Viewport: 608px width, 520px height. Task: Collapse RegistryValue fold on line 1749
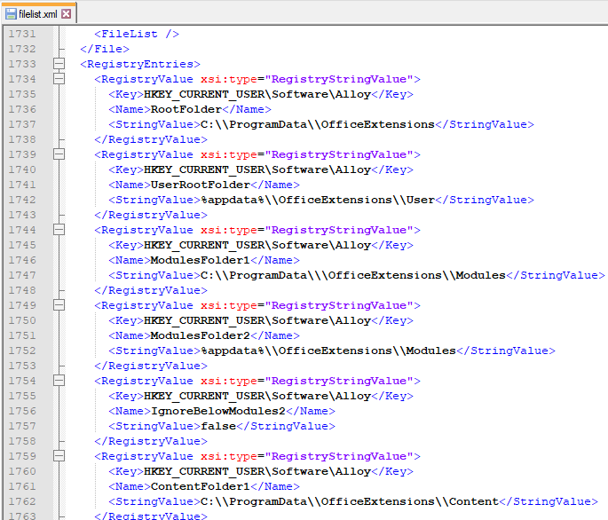coord(59,305)
